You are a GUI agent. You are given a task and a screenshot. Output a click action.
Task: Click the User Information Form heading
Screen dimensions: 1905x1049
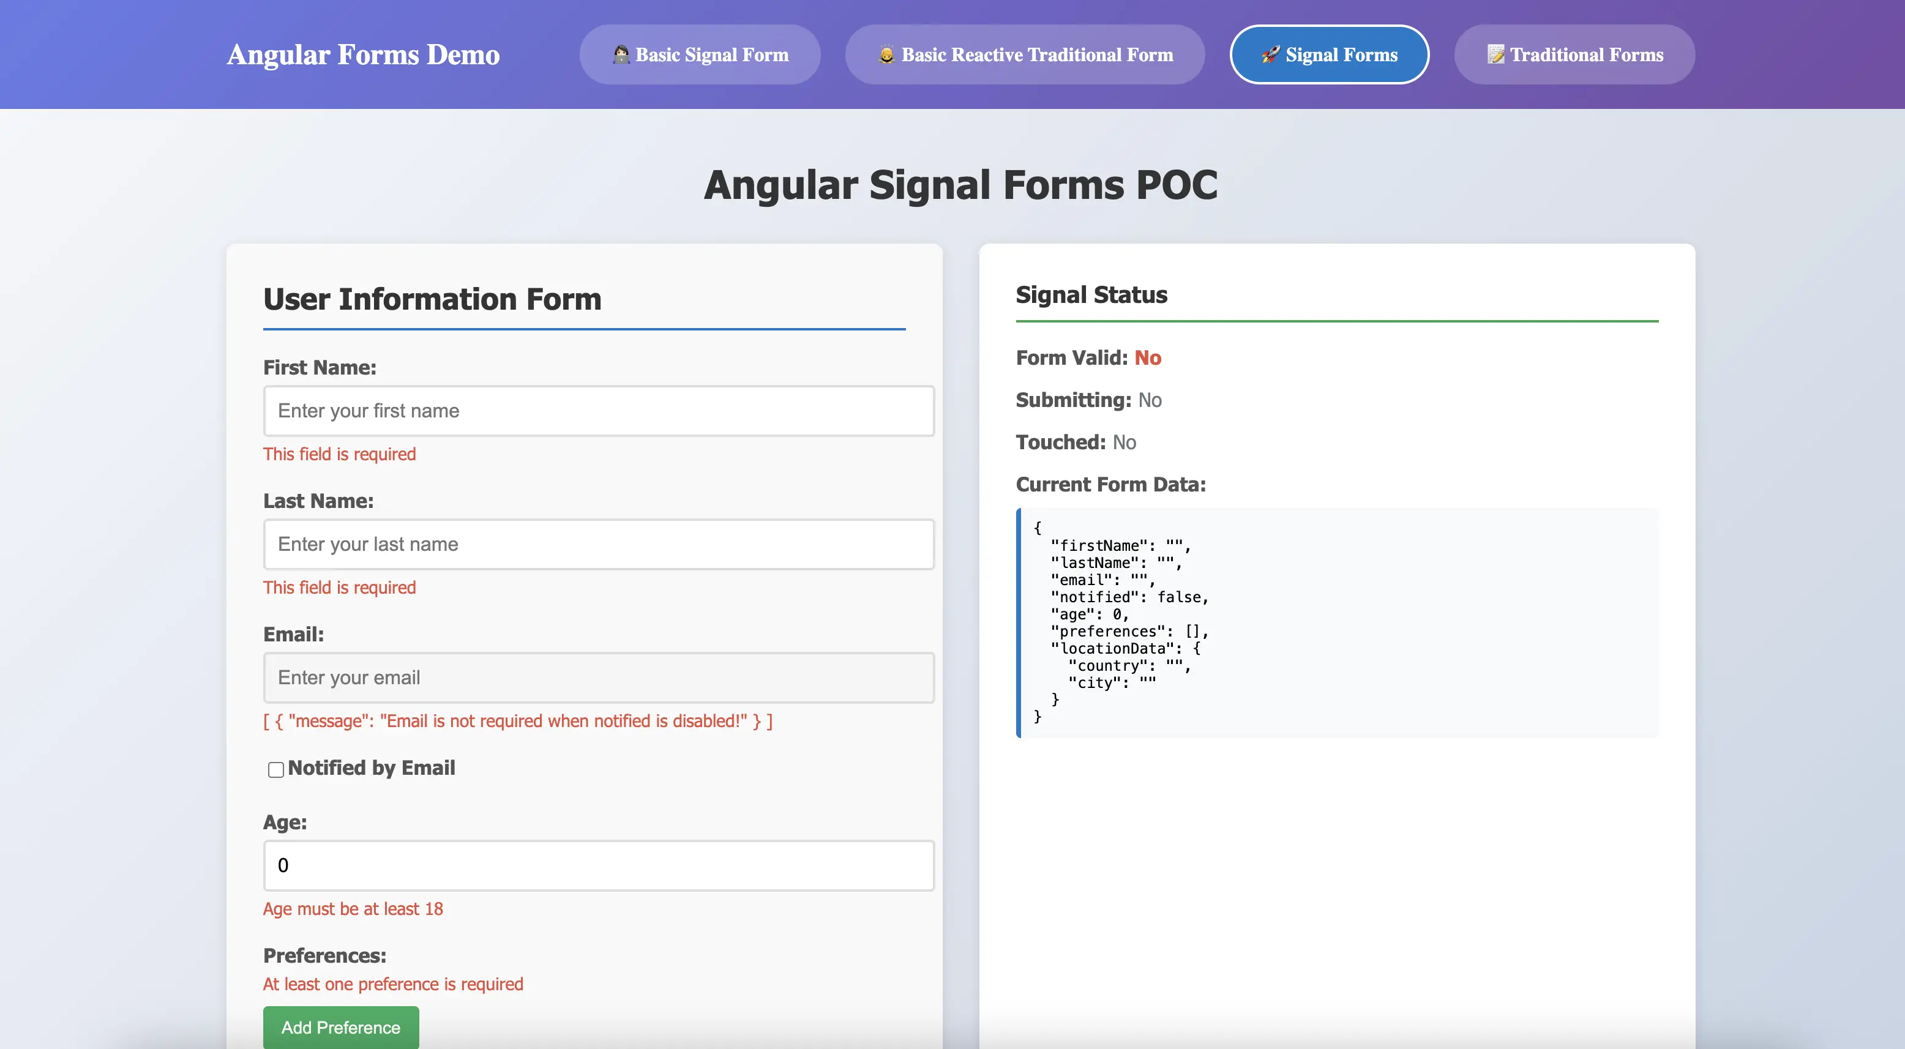click(x=432, y=299)
